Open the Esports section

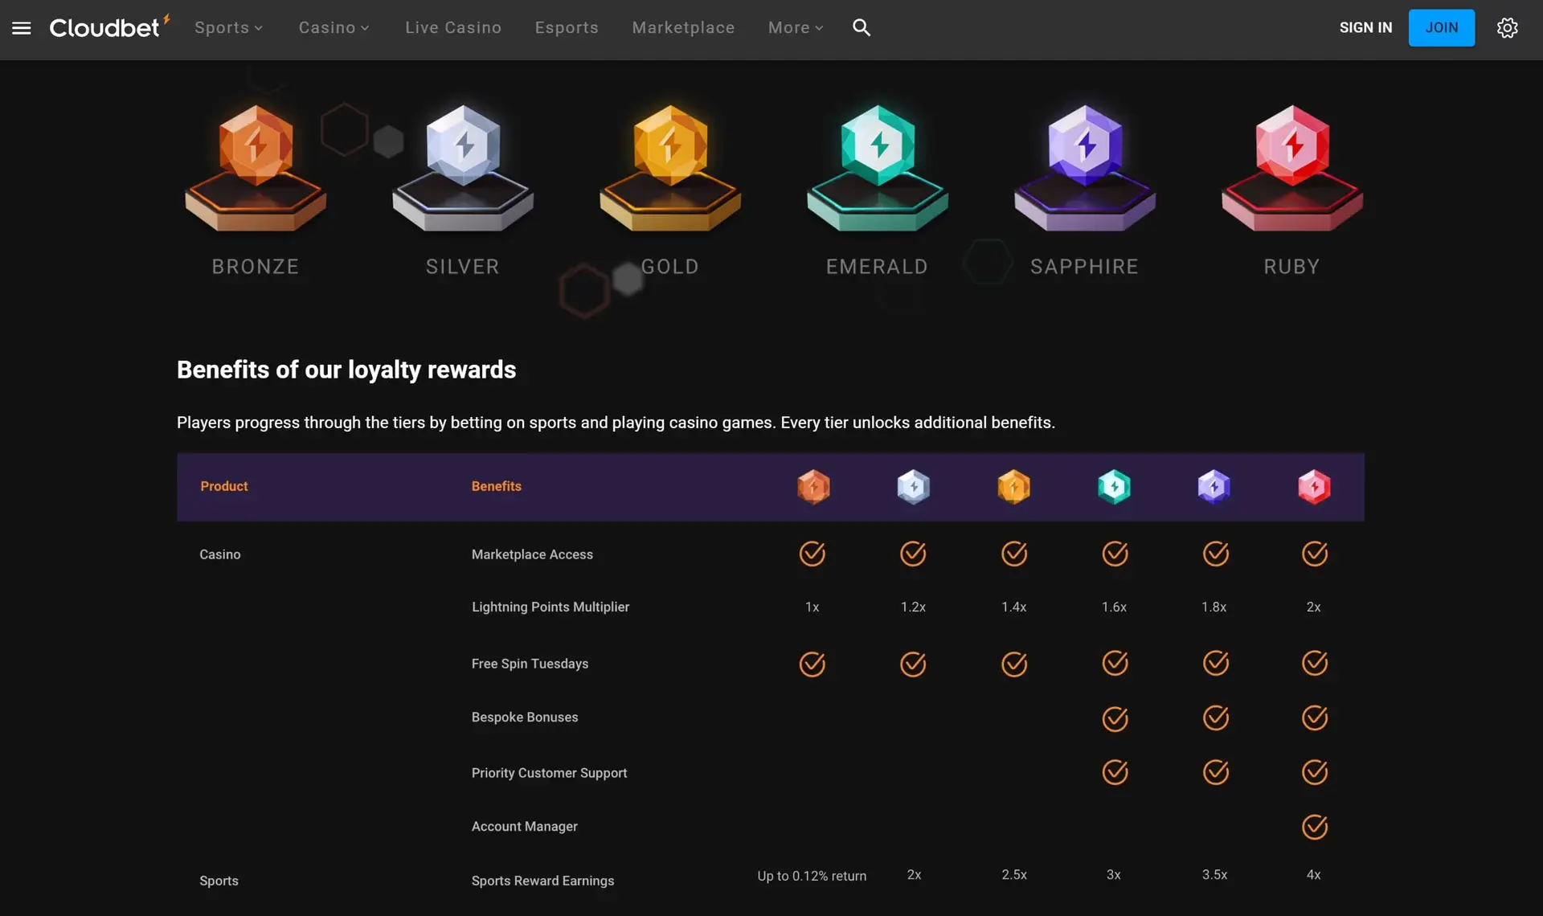[567, 27]
